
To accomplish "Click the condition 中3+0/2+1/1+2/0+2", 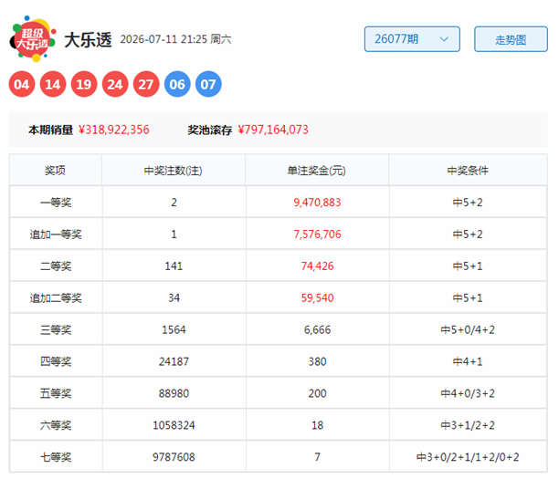I will [x=468, y=457].
